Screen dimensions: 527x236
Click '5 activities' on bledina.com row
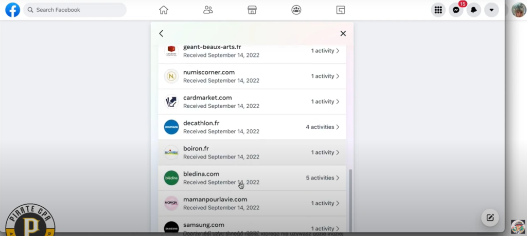coord(320,178)
